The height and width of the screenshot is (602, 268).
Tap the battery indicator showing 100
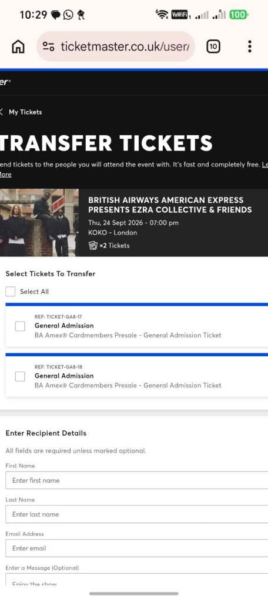pos(239,15)
